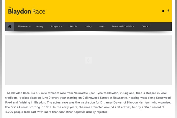Go to the home page icon
177x118 pixels.
(10, 27)
